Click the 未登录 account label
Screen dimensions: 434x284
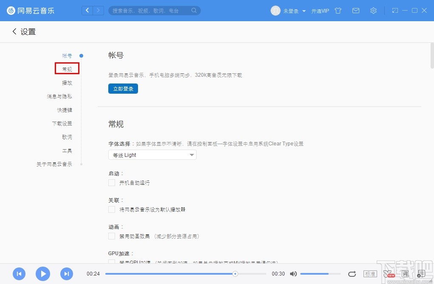click(290, 11)
